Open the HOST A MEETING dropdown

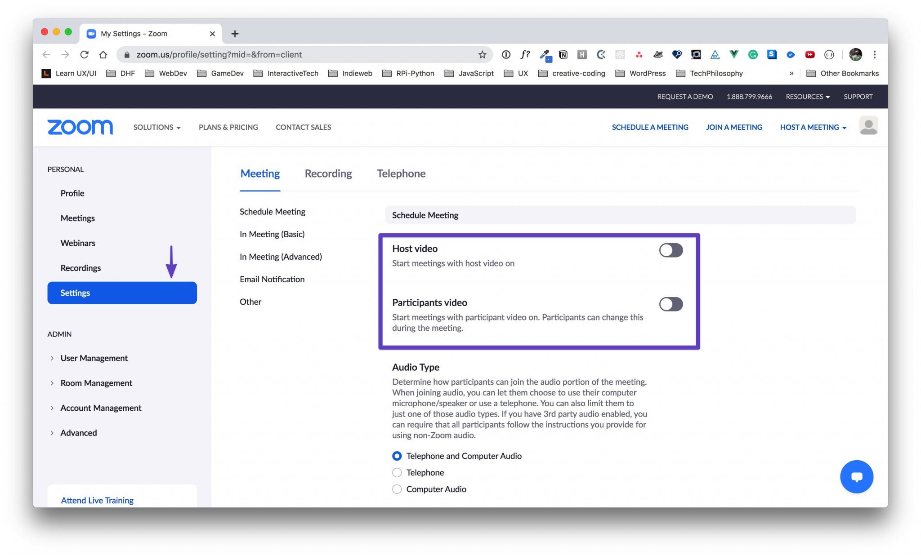[812, 127]
